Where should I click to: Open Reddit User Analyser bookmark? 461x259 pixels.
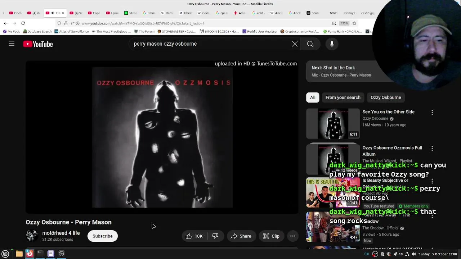260,31
